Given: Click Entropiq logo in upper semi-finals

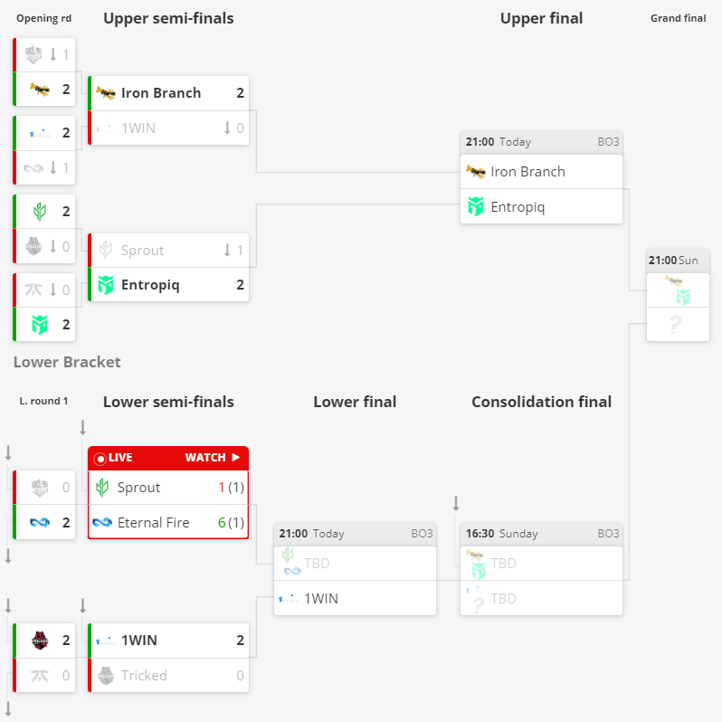Looking at the screenshot, I should tap(106, 285).
